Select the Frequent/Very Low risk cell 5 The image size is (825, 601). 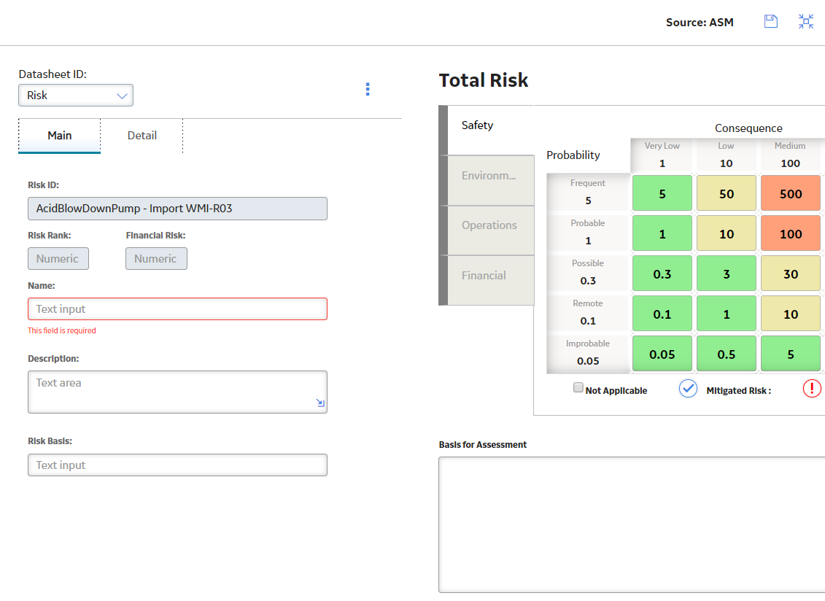(662, 193)
